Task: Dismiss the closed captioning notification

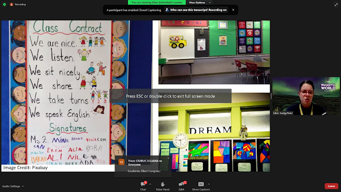Action: 233,10
